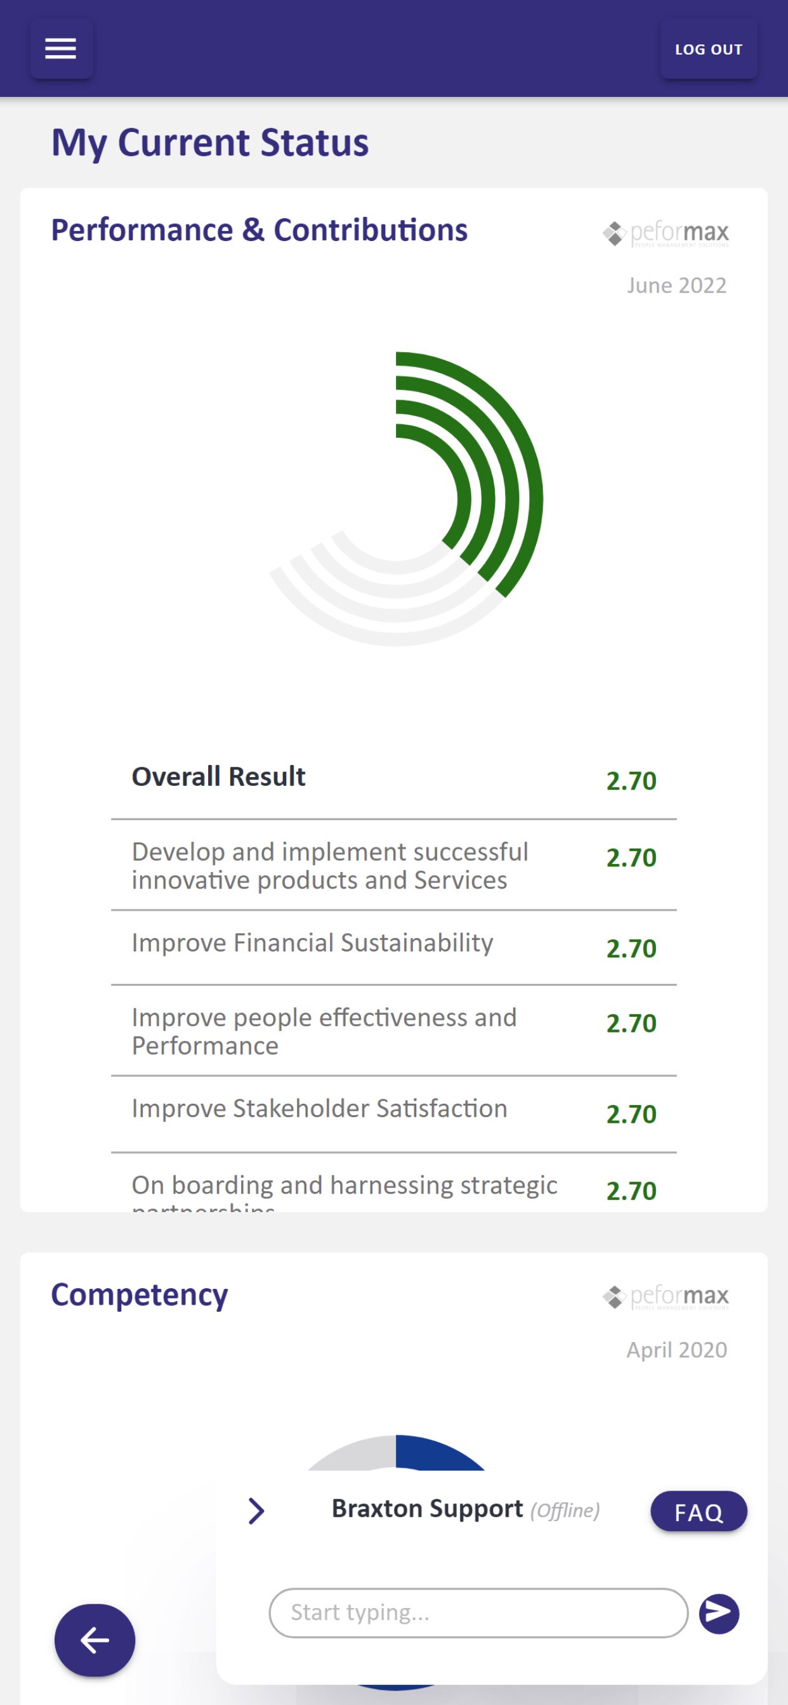Viewport: 788px width, 1705px height.
Task: Click the Performance & Contributions heading
Action: 259,230
